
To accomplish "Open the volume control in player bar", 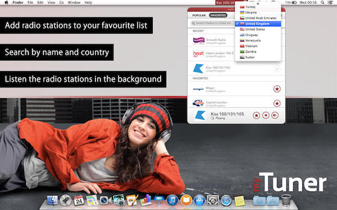I will pos(275,115).
